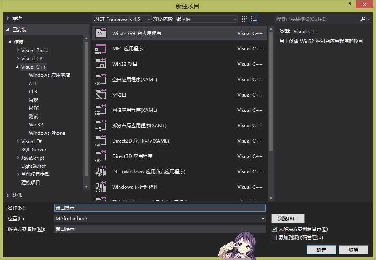This screenshot has width=376, height=260.
Task: Toggle 为解决方案创建目录 checkbox
Action: (274, 229)
